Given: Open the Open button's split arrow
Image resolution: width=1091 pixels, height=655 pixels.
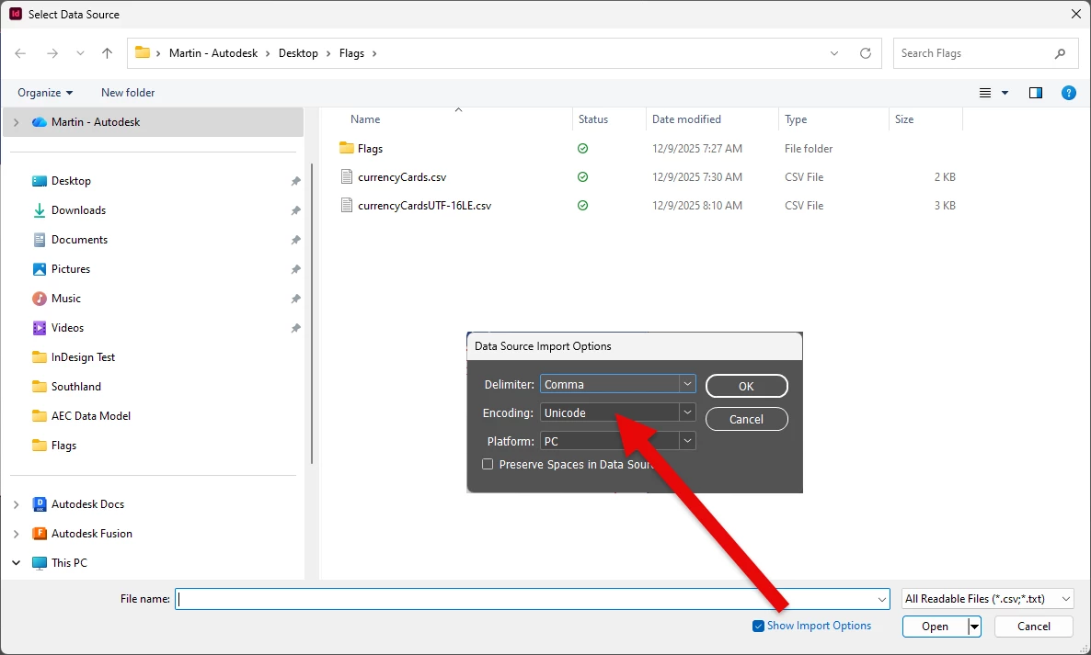Looking at the screenshot, I should tap(975, 627).
